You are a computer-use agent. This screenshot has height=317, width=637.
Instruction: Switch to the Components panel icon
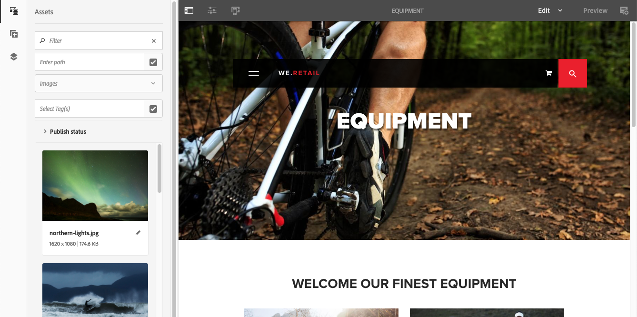(x=13, y=34)
